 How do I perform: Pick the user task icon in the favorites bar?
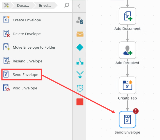pos(80,20)
